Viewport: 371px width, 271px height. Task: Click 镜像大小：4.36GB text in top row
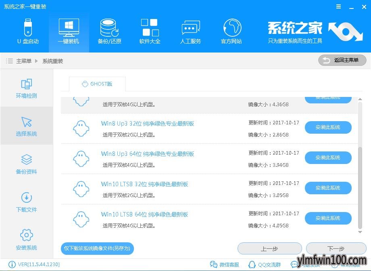click(268, 105)
